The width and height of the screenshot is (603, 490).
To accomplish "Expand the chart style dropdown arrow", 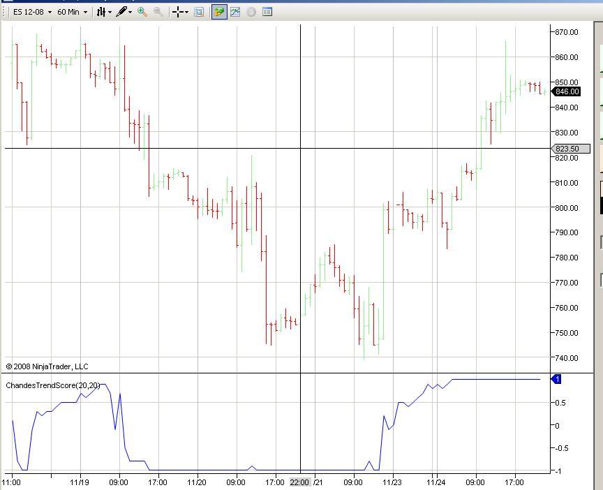I will (x=110, y=13).
